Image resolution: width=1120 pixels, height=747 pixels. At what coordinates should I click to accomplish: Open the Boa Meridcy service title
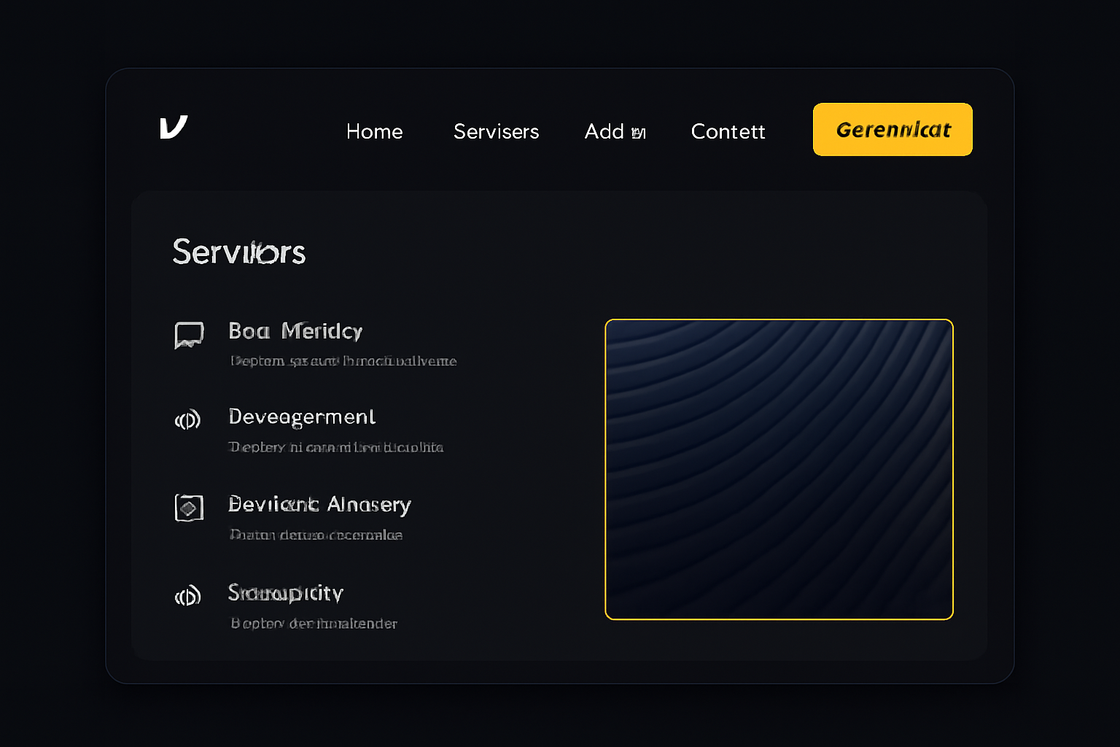coord(295,331)
